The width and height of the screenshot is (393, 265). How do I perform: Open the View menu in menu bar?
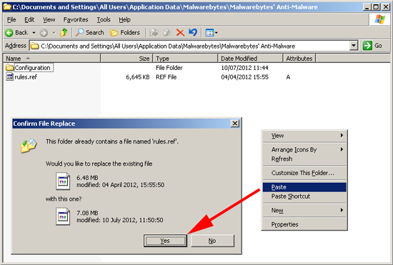coord(49,19)
